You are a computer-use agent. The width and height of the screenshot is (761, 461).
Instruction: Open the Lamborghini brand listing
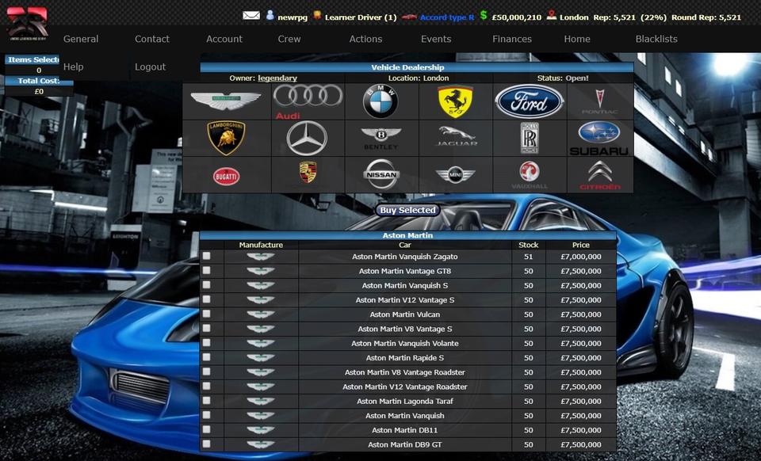pos(226,138)
